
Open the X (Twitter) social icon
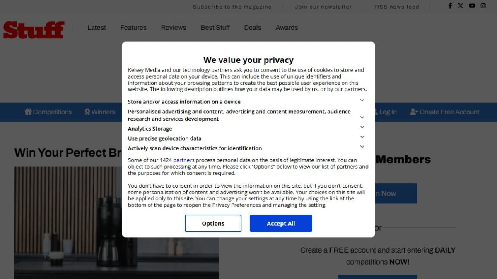click(461, 6)
